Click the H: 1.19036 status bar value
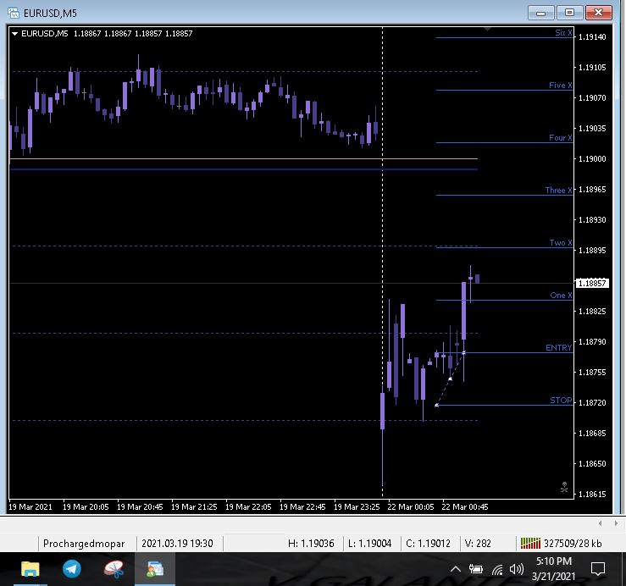626x586 pixels. (311, 544)
